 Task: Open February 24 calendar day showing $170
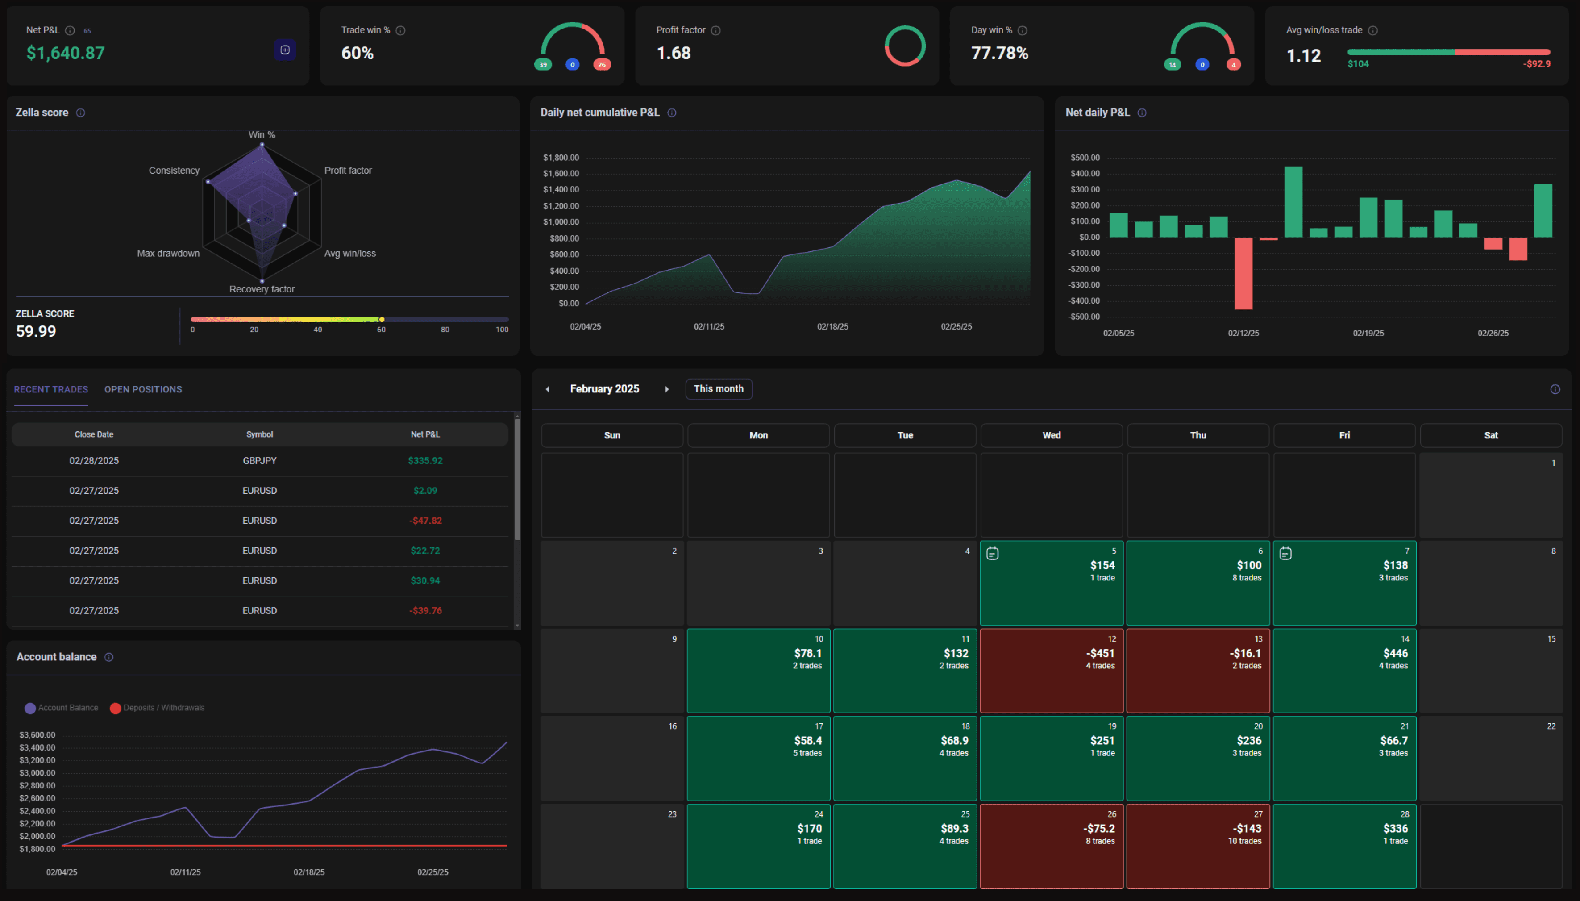(x=758, y=846)
